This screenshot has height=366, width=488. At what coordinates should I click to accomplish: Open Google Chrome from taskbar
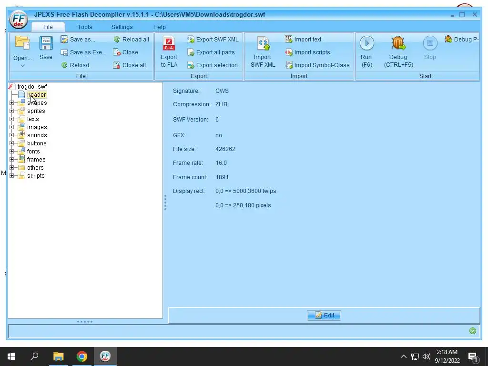82,356
